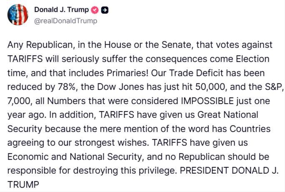The width and height of the screenshot is (285, 192).
Task: Click the black plus badge icon
Action: click(x=105, y=10)
